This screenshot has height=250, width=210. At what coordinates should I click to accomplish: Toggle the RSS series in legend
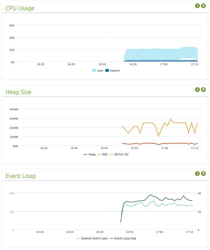coord(102,154)
